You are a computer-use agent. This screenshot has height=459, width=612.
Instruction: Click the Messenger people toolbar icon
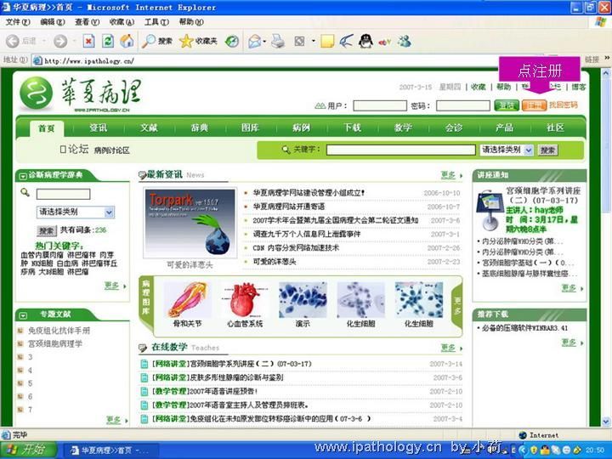405,41
